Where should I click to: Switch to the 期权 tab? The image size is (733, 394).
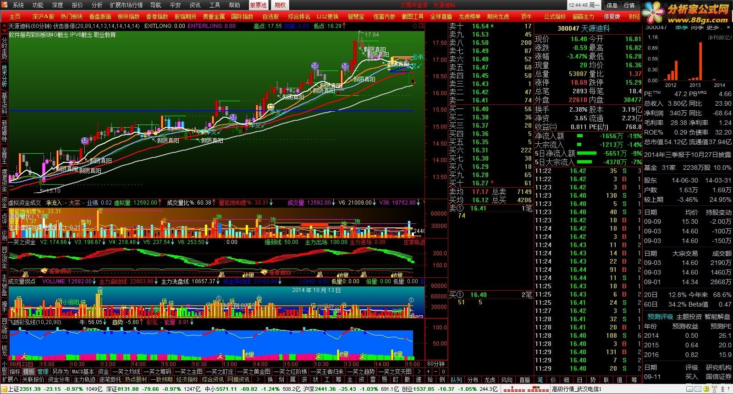coord(280,5)
